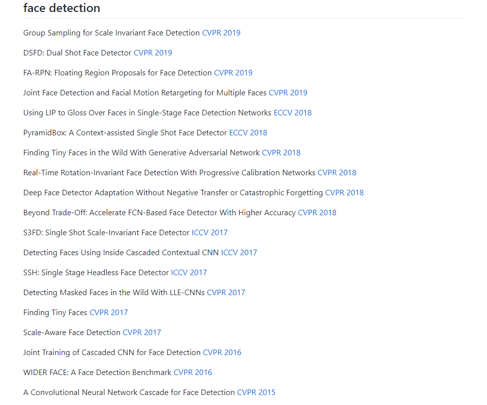487x405 pixels.
Task: Open ECCV 2018 link for PyramidBox paper
Action: tap(248, 133)
